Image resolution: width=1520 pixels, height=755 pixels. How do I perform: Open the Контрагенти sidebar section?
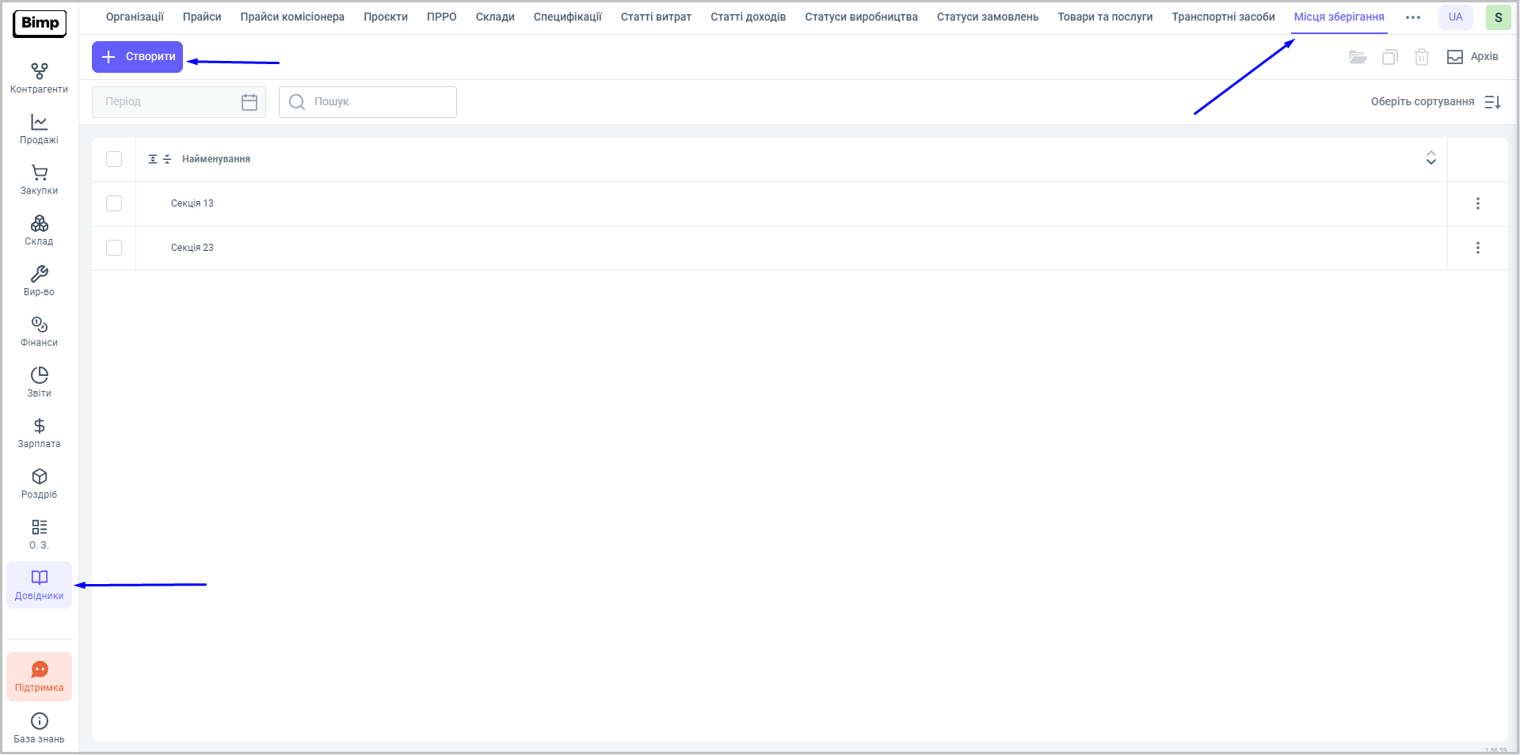(x=39, y=78)
